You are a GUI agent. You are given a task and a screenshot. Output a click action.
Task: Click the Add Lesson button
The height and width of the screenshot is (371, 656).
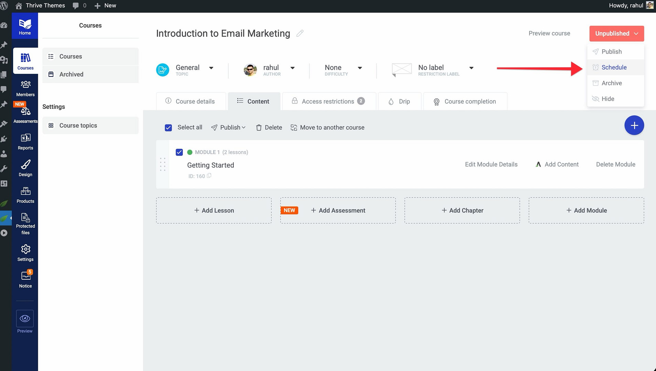pyautogui.click(x=214, y=211)
